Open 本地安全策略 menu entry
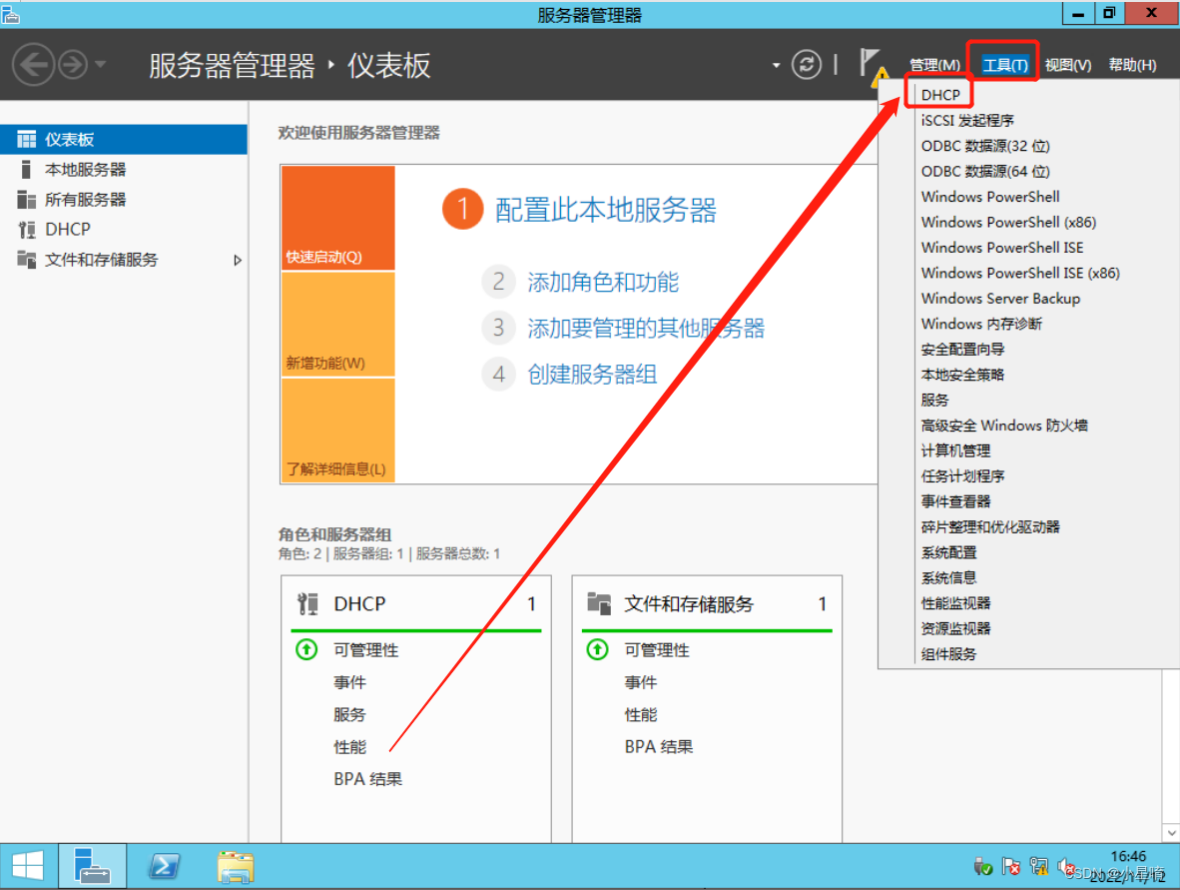 click(962, 375)
